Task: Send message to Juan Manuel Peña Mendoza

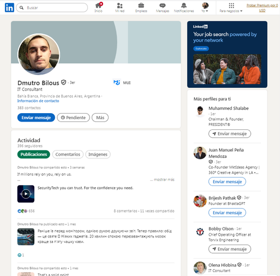Action: tap(227, 181)
